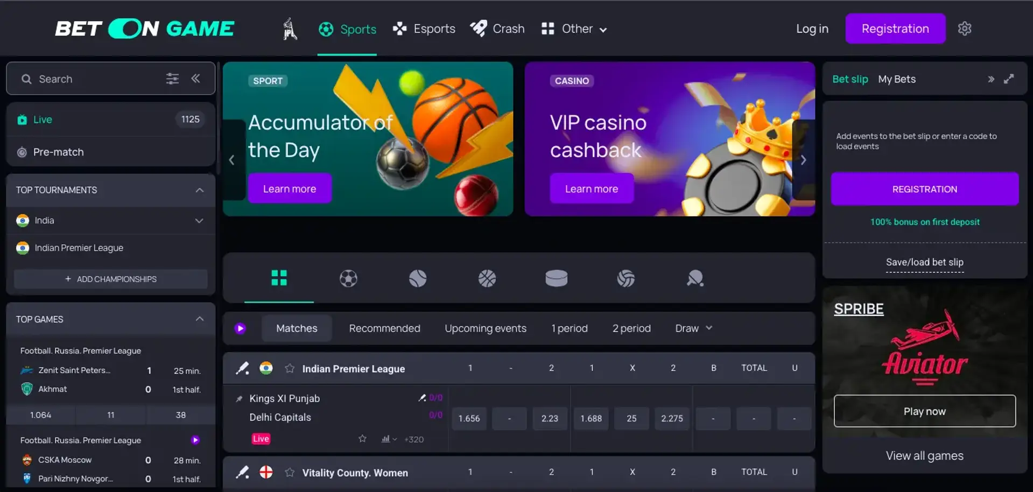Click the cricket bat icon for Vitality County Women
Viewport: 1033px width, 492px height.
click(243, 472)
